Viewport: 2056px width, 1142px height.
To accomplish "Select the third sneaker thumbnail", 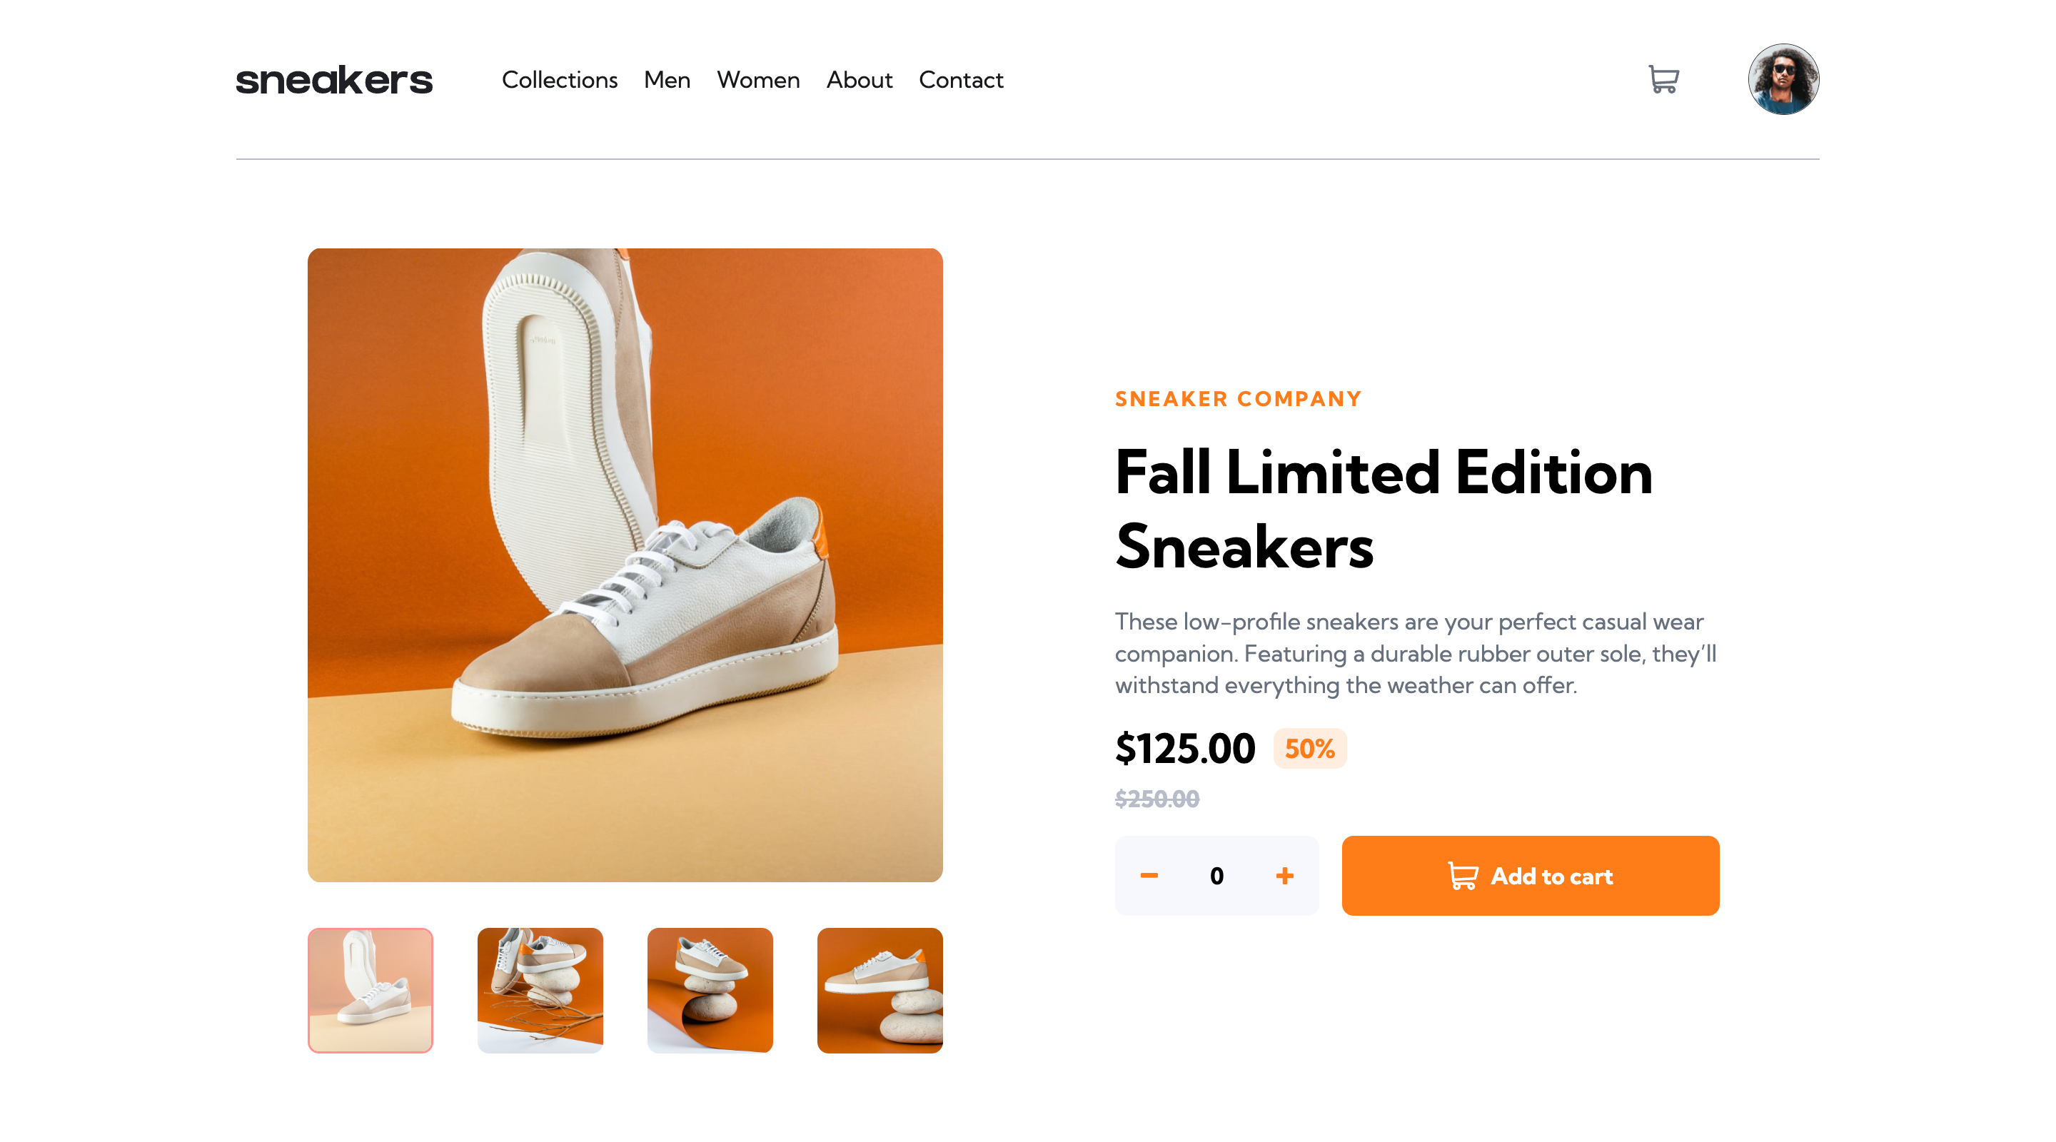I will 710,989.
